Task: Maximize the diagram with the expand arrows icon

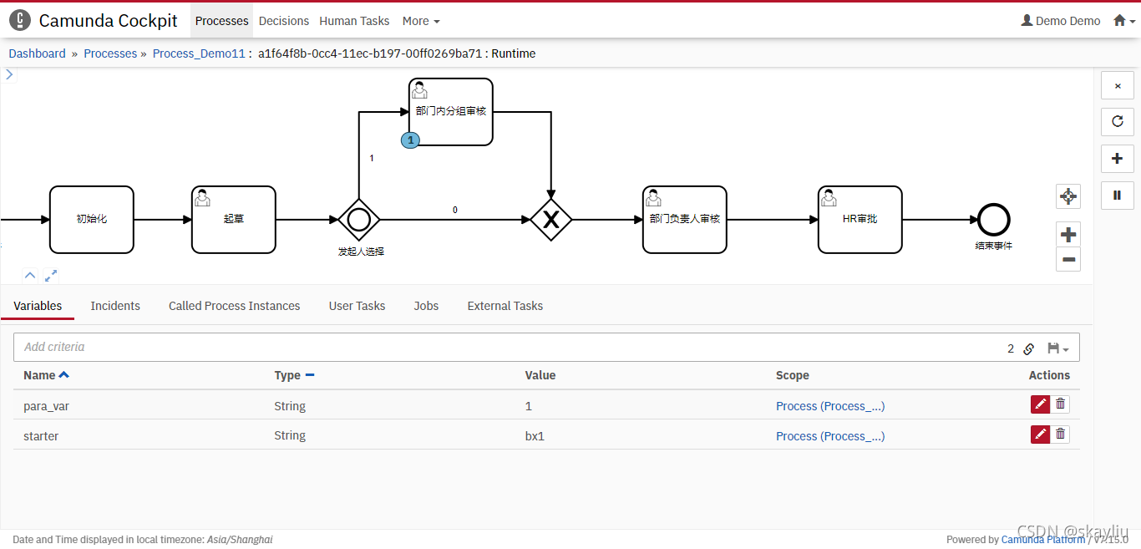Action: click(x=50, y=274)
